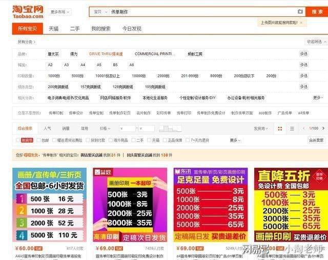Tick 赠送退货运费险 checkbox

[54, 140]
